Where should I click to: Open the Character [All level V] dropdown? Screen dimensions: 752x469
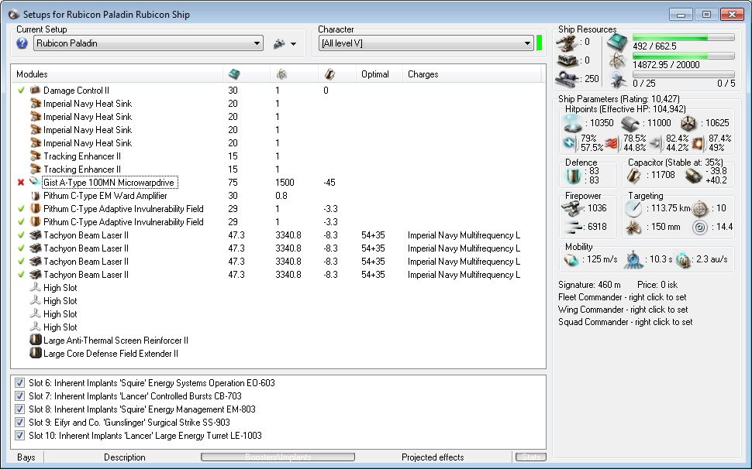pyautogui.click(x=426, y=43)
